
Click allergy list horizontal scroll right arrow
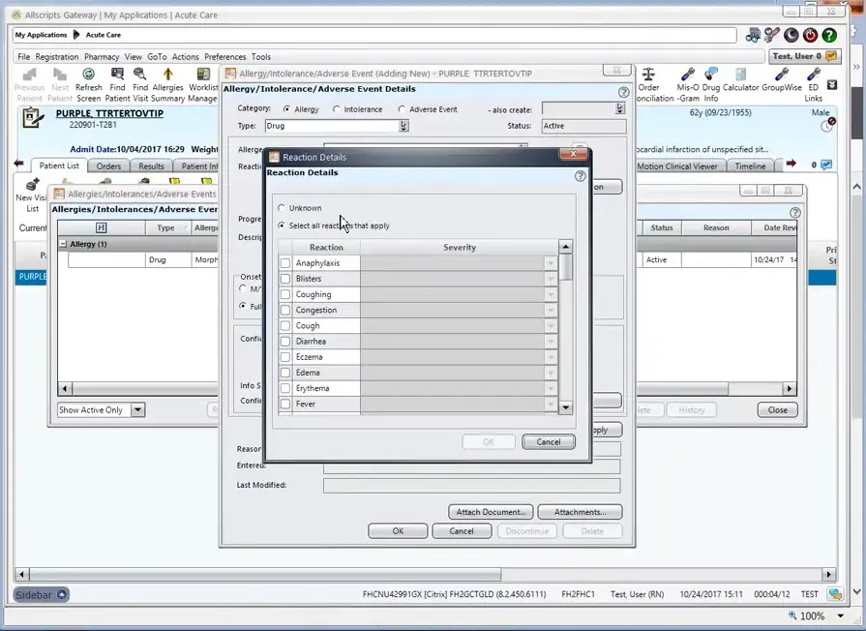pyautogui.click(x=790, y=388)
